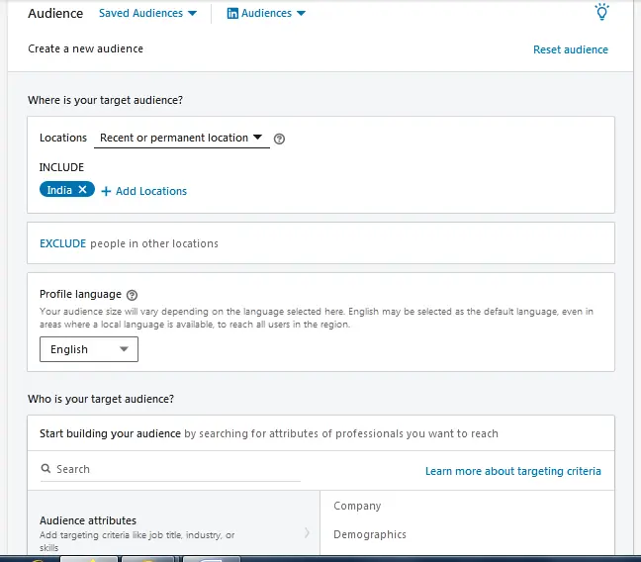Screen dimensions: 641x562
Task: Open Learn more about targeting criteria
Action: (x=512, y=471)
